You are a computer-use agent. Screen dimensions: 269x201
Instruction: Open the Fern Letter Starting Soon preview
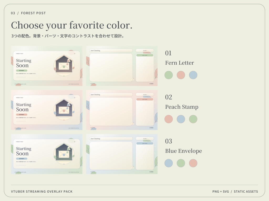coord(46,66)
